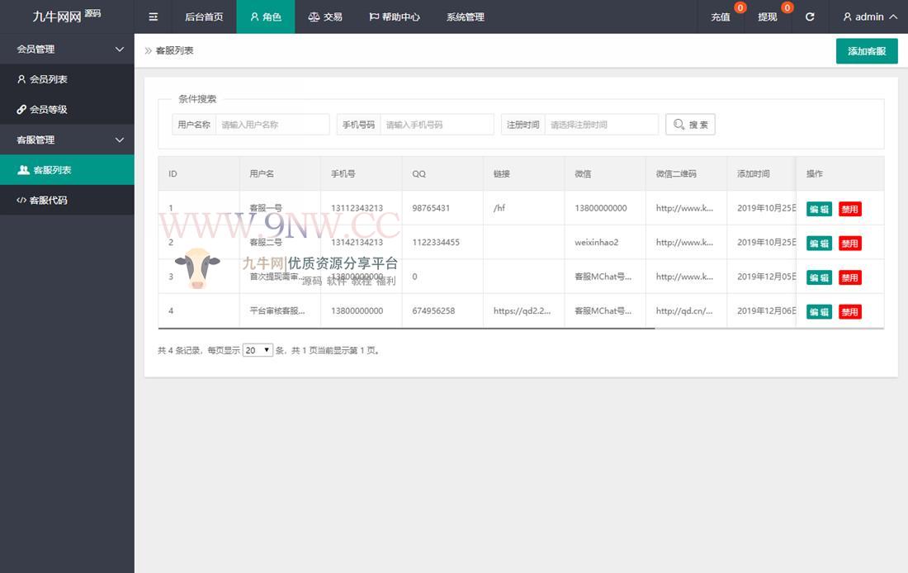
Task: Go to 客服列表 in sidebar
Action: click(67, 170)
